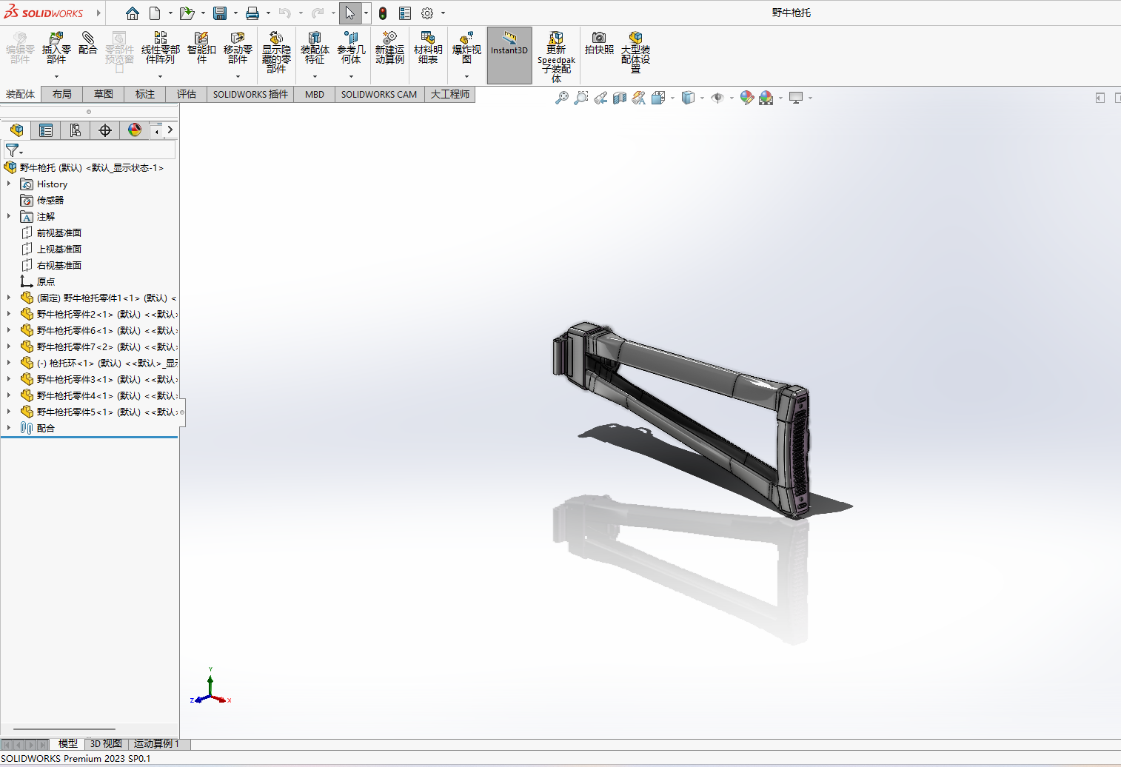Expand the 配合 mates folder
The width and height of the screenshot is (1121, 767).
point(9,428)
